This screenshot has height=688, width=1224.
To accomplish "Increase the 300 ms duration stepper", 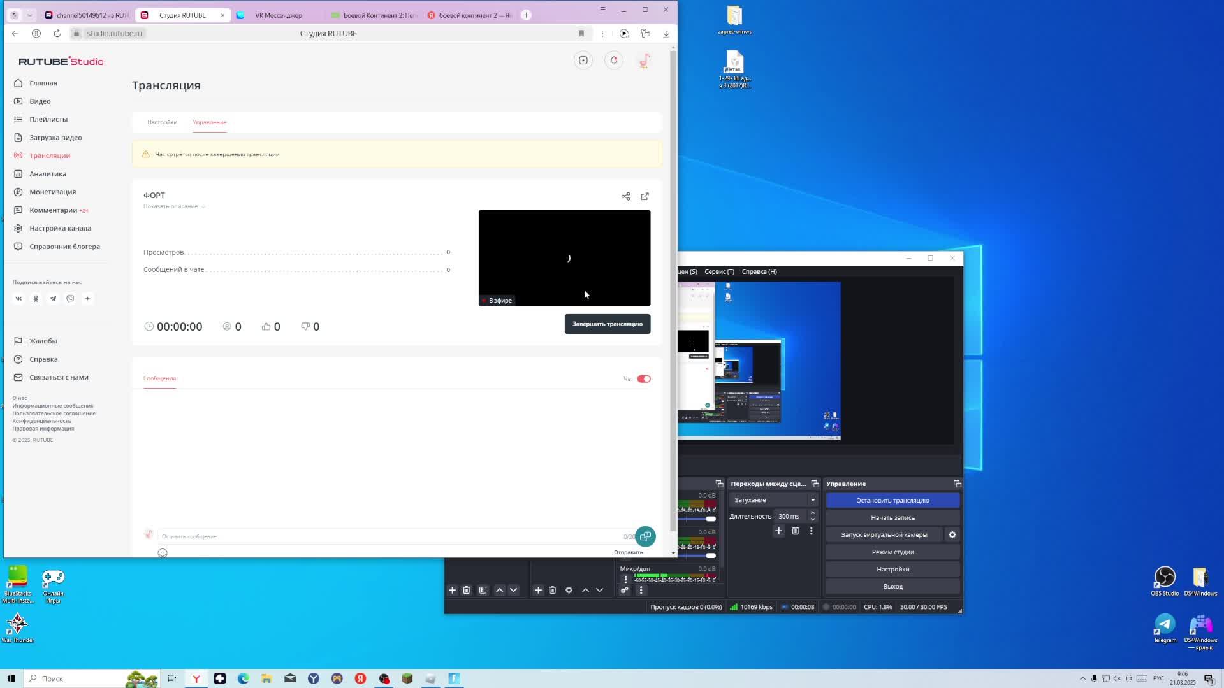I will (812, 513).
